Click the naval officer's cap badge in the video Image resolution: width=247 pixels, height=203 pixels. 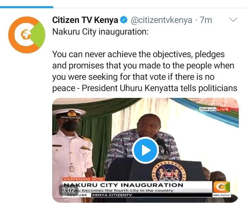click(72, 114)
